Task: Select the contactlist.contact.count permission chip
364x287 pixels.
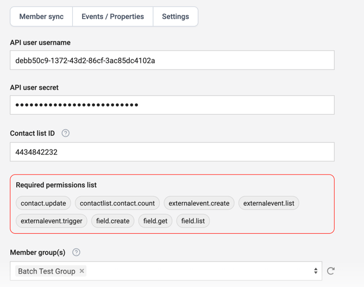Action: [x=117, y=203]
